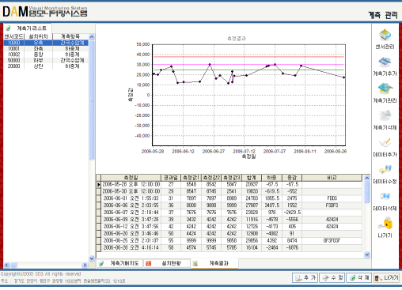Viewport: 402px width, 290px height.
Task: Switch to the 설치현황 tab
Action: (167, 263)
